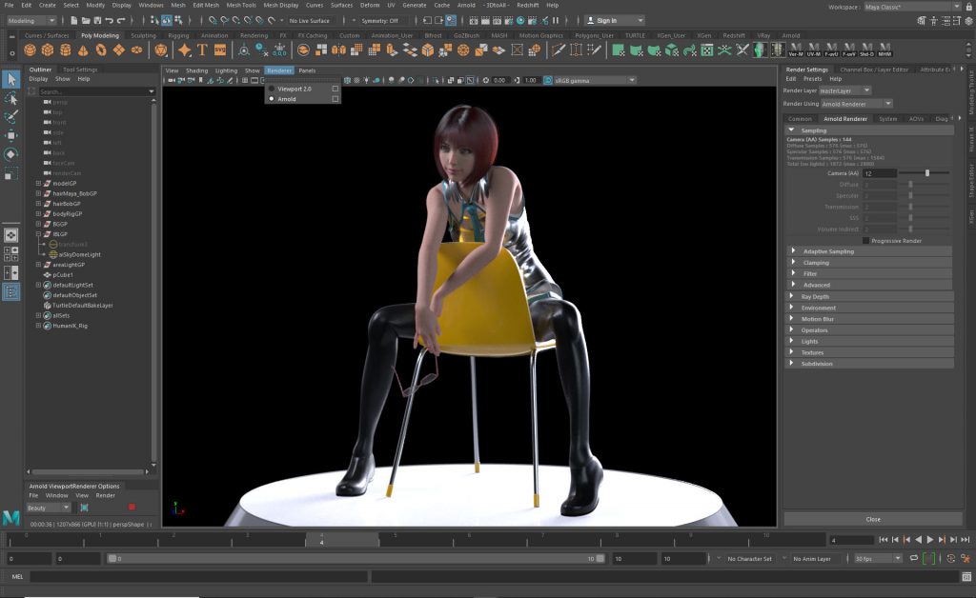
Task: Enable the Progressive Render checkbox
Action: pyautogui.click(x=865, y=241)
